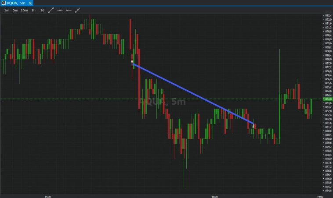The image size is (333, 198).
Task: Click the 19:00 time axis label
Action: pos(320,197)
